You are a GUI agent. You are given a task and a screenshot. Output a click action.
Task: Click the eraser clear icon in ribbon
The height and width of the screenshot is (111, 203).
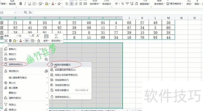tap(59, 4)
